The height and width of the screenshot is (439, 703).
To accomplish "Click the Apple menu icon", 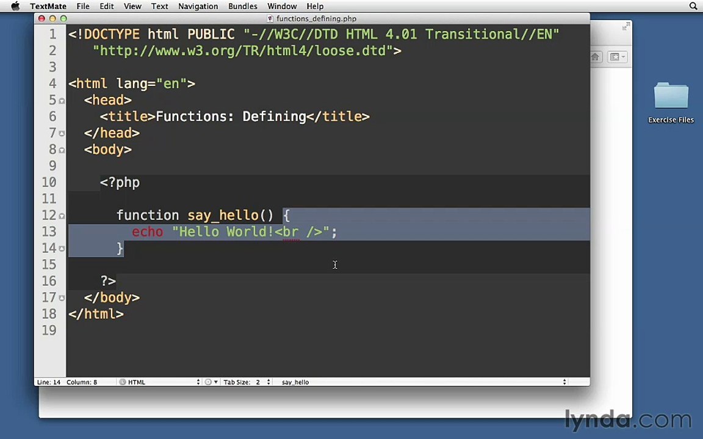I will pos(15,6).
